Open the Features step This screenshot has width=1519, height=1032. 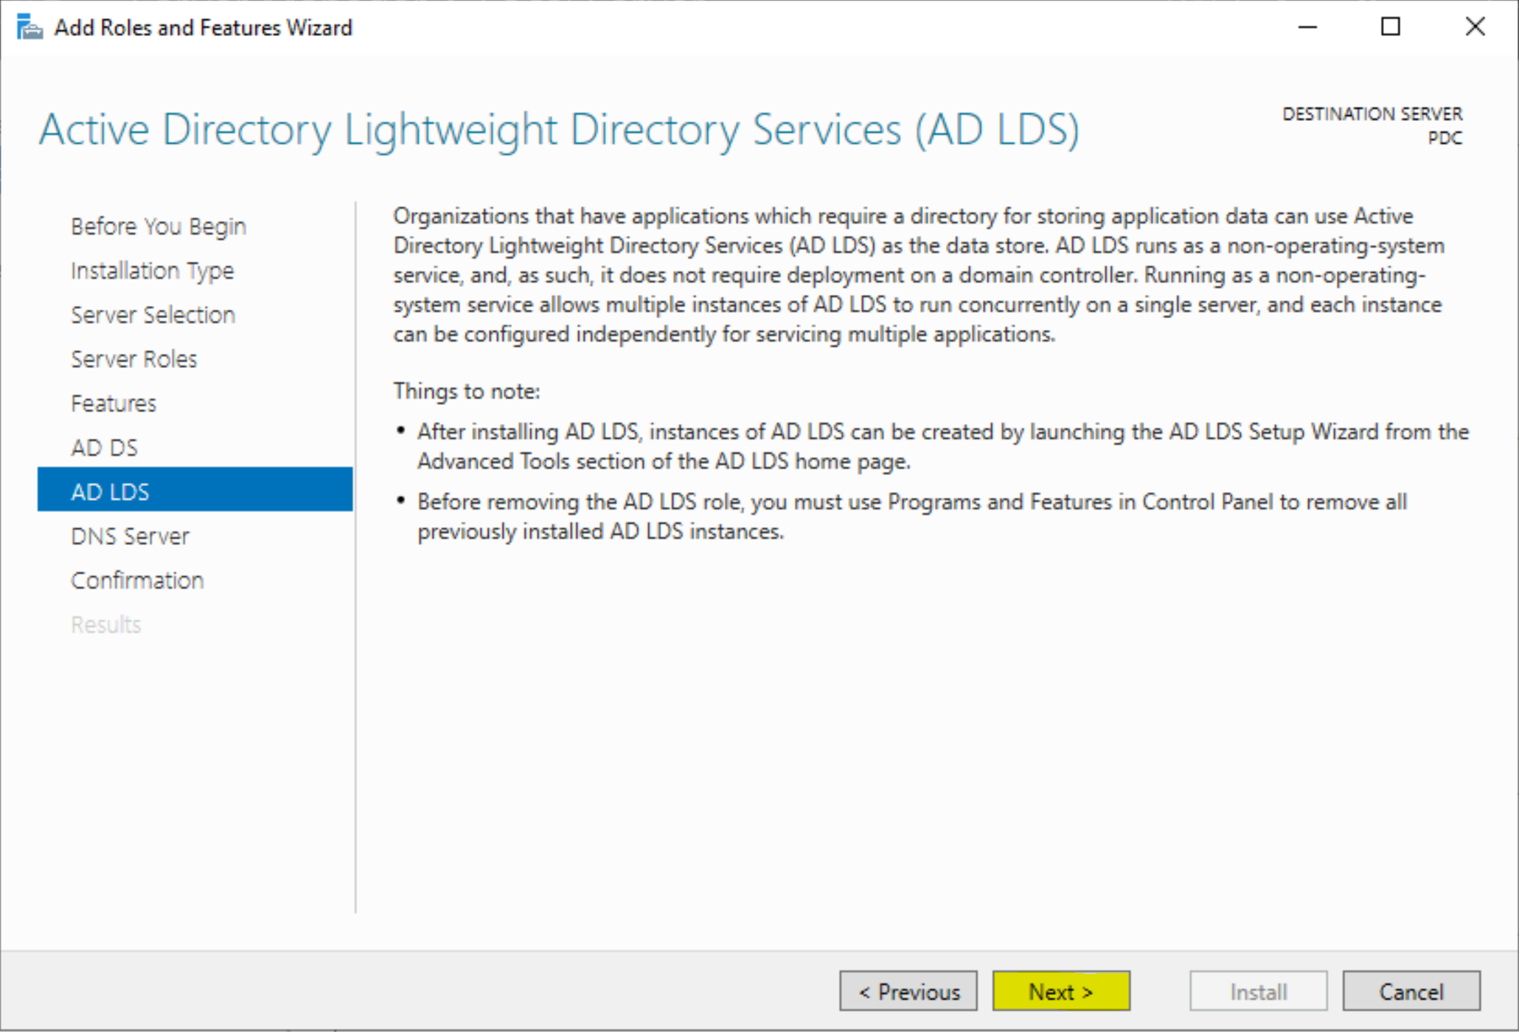(x=114, y=404)
